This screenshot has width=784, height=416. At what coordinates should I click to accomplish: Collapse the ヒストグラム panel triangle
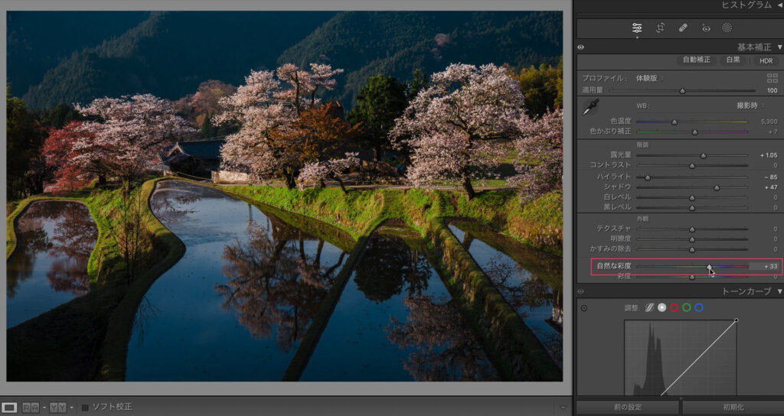pyautogui.click(x=779, y=5)
